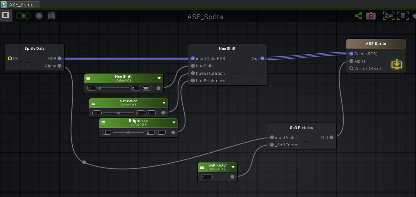Click the green share icon

(358, 15)
